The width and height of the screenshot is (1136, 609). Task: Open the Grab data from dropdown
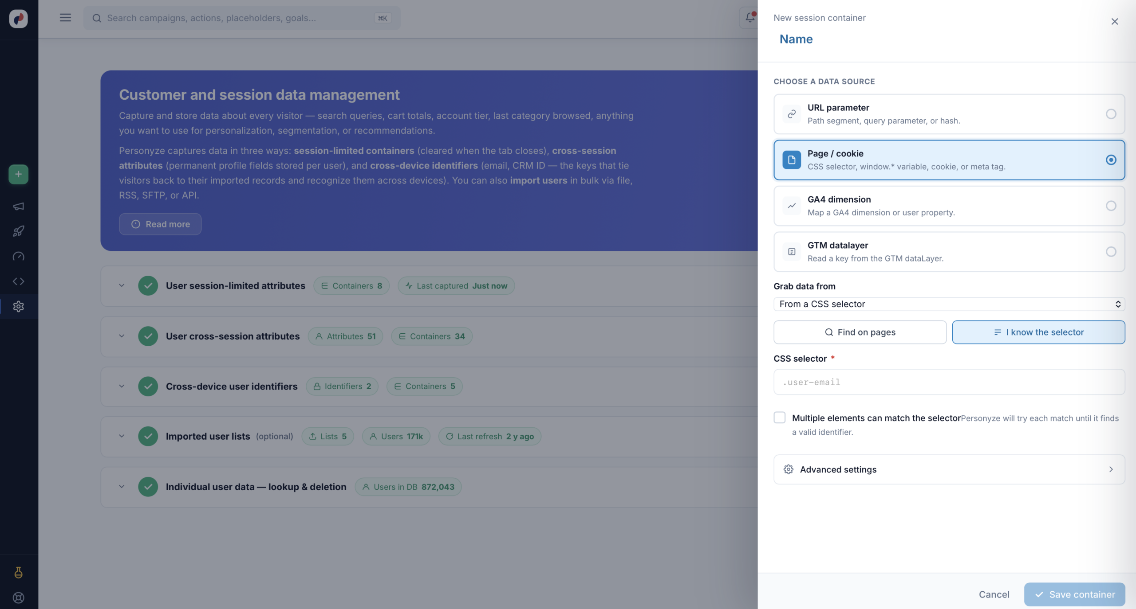tap(949, 304)
